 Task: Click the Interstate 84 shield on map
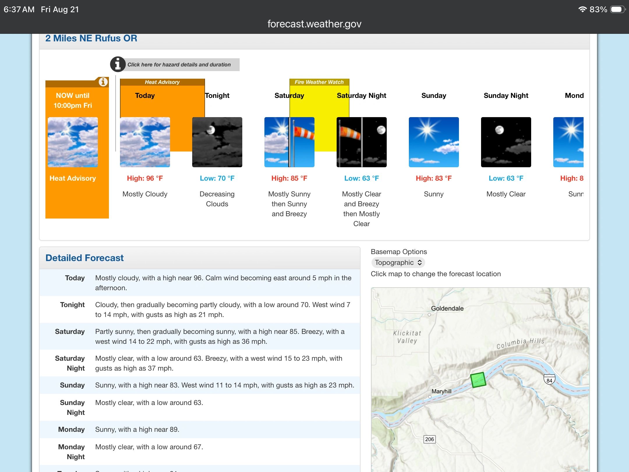point(549,380)
